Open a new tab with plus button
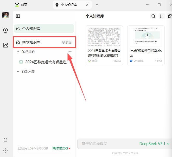 point(97,5)
